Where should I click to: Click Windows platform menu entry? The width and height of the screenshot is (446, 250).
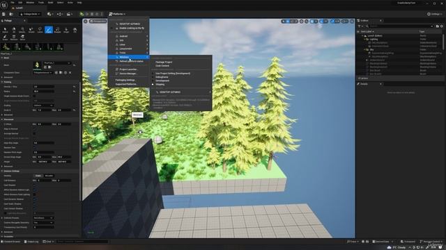128,57
